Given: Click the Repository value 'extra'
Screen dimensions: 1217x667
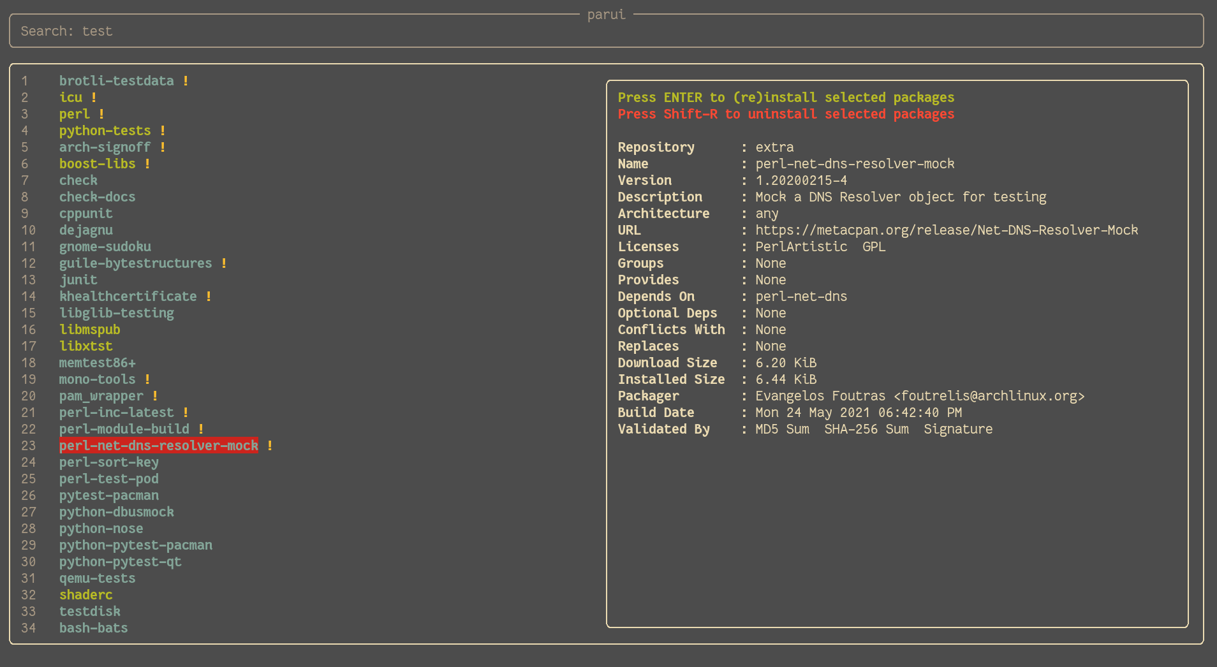Looking at the screenshot, I should (x=774, y=147).
